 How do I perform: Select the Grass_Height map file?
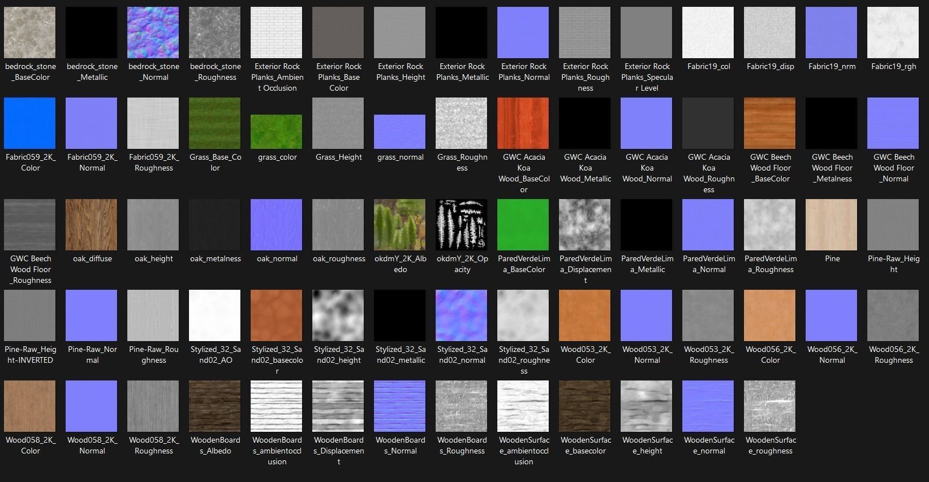[338, 123]
